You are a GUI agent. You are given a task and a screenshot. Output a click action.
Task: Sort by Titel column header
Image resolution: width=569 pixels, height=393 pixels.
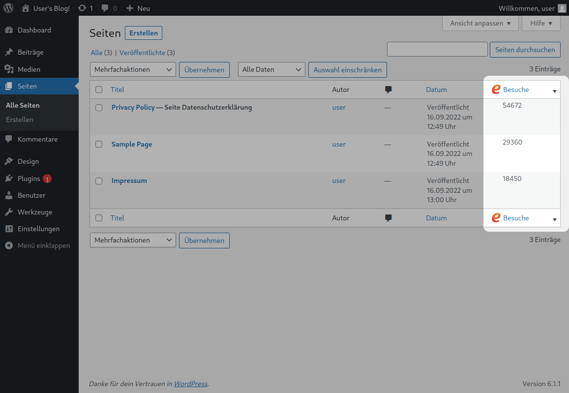tap(117, 90)
